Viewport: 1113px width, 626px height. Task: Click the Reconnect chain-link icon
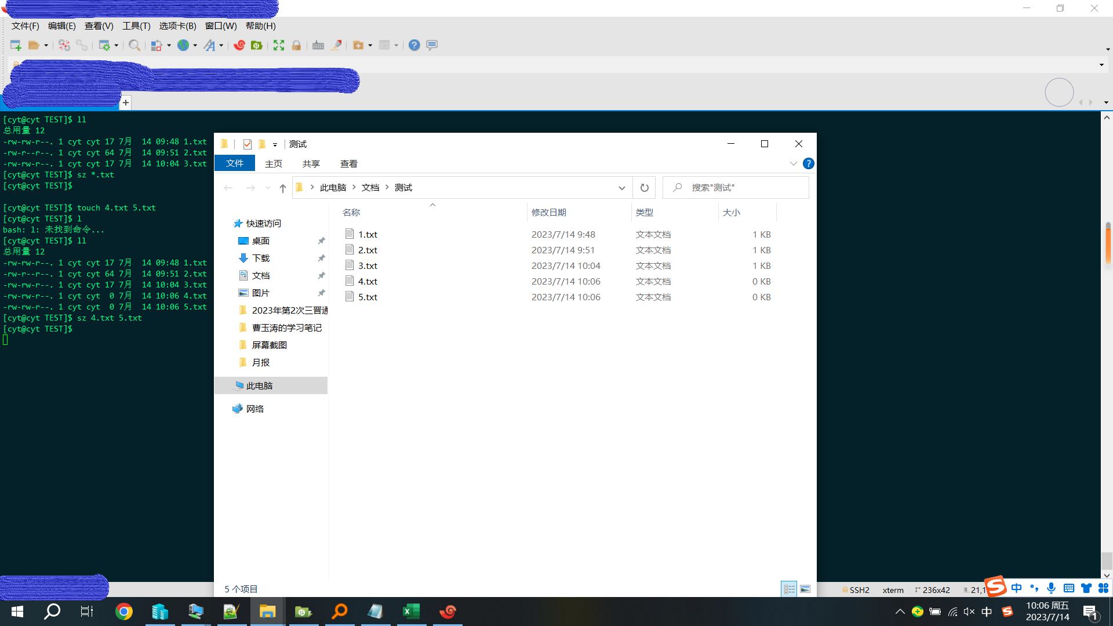pyautogui.click(x=82, y=45)
